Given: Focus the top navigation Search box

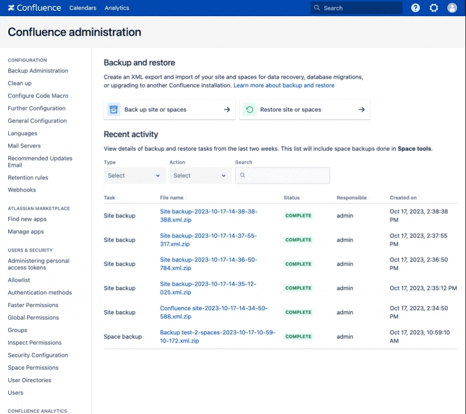Looking at the screenshot, I should point(357,8).
